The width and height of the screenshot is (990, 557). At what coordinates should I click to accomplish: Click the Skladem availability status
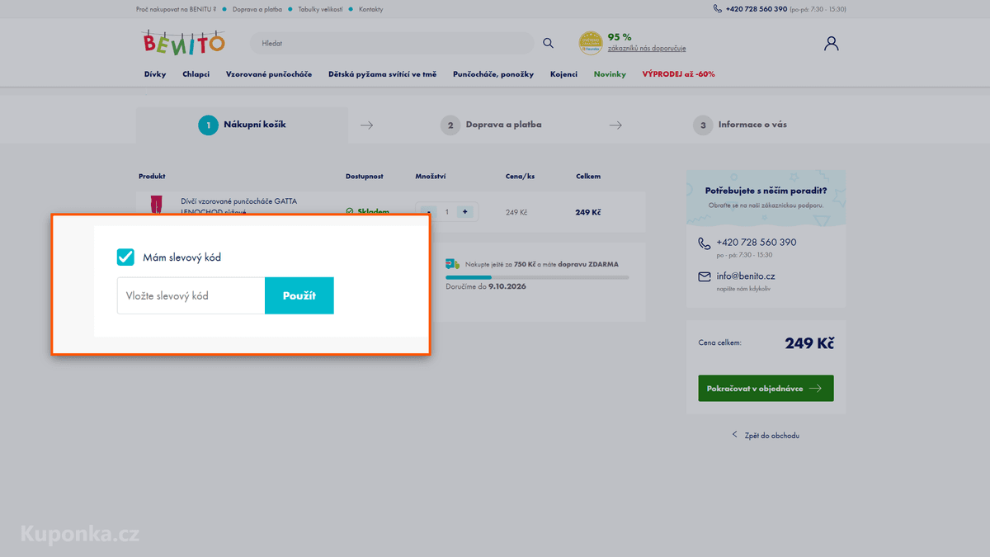367,212
